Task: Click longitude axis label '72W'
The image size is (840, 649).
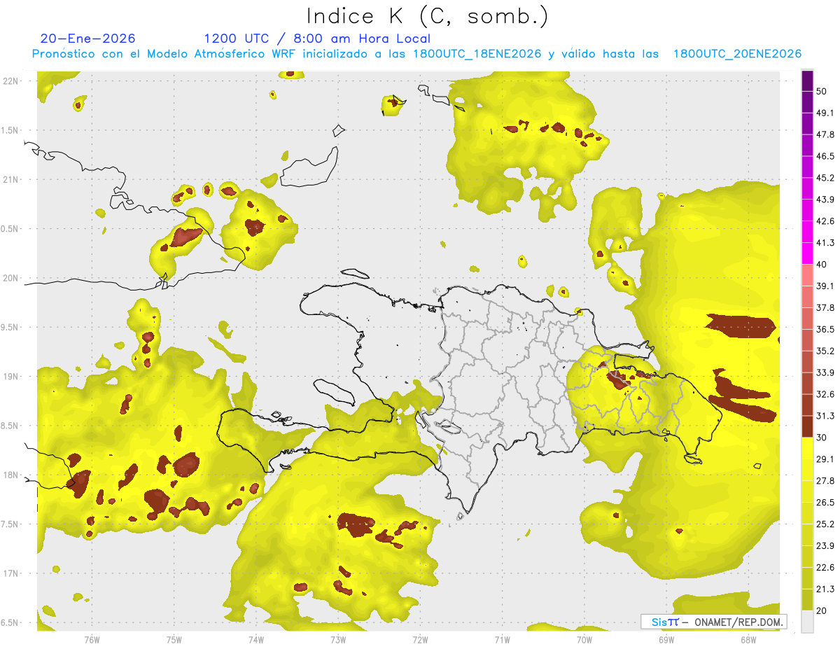Action: pyautogui.click(x=420, y=640)
